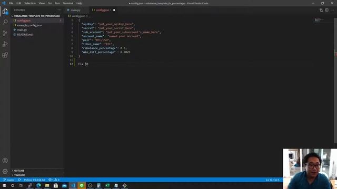Open the Windows Start menu
Image resolution: width=337 pixels, height=189 pixels.
coord(4,185)
